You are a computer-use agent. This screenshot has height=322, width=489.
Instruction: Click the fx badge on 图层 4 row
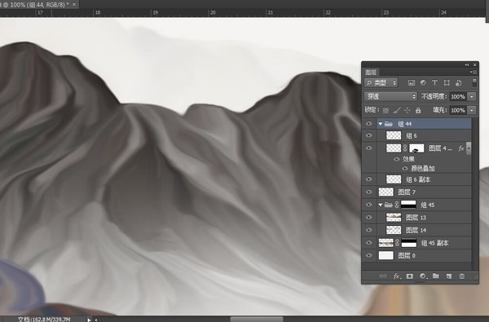point(461,148)
